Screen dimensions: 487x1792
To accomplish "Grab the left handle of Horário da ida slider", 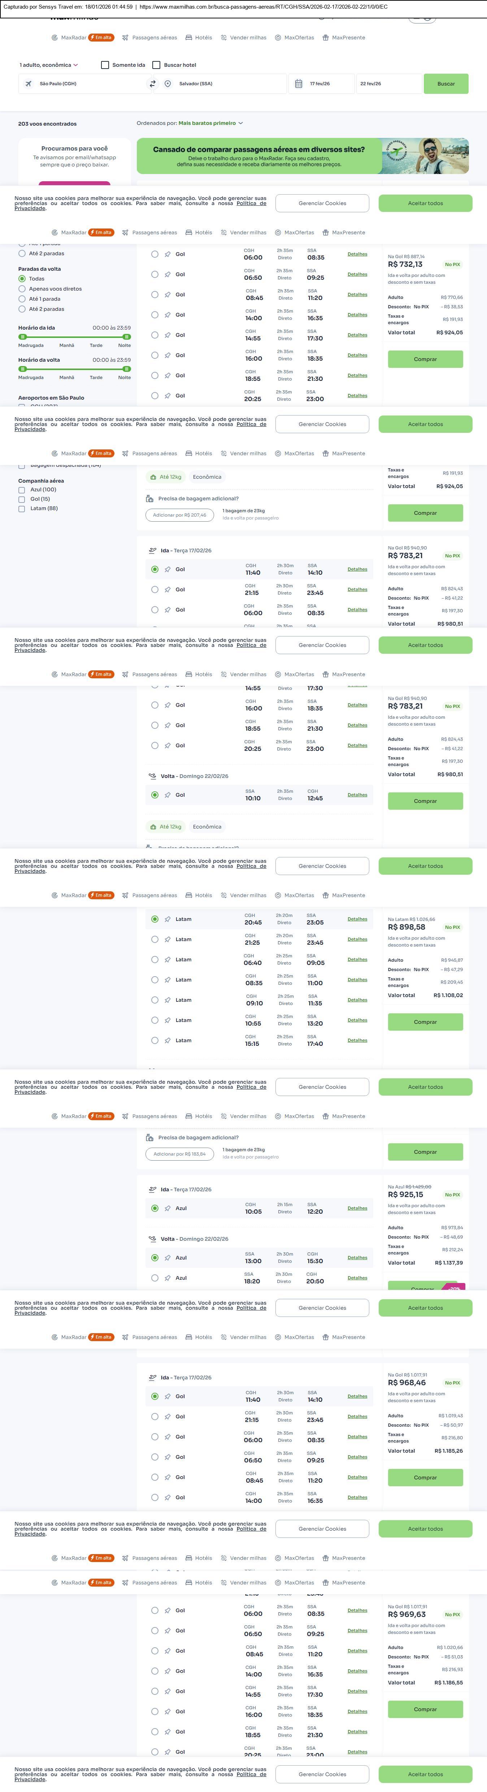I will [22, 337].
